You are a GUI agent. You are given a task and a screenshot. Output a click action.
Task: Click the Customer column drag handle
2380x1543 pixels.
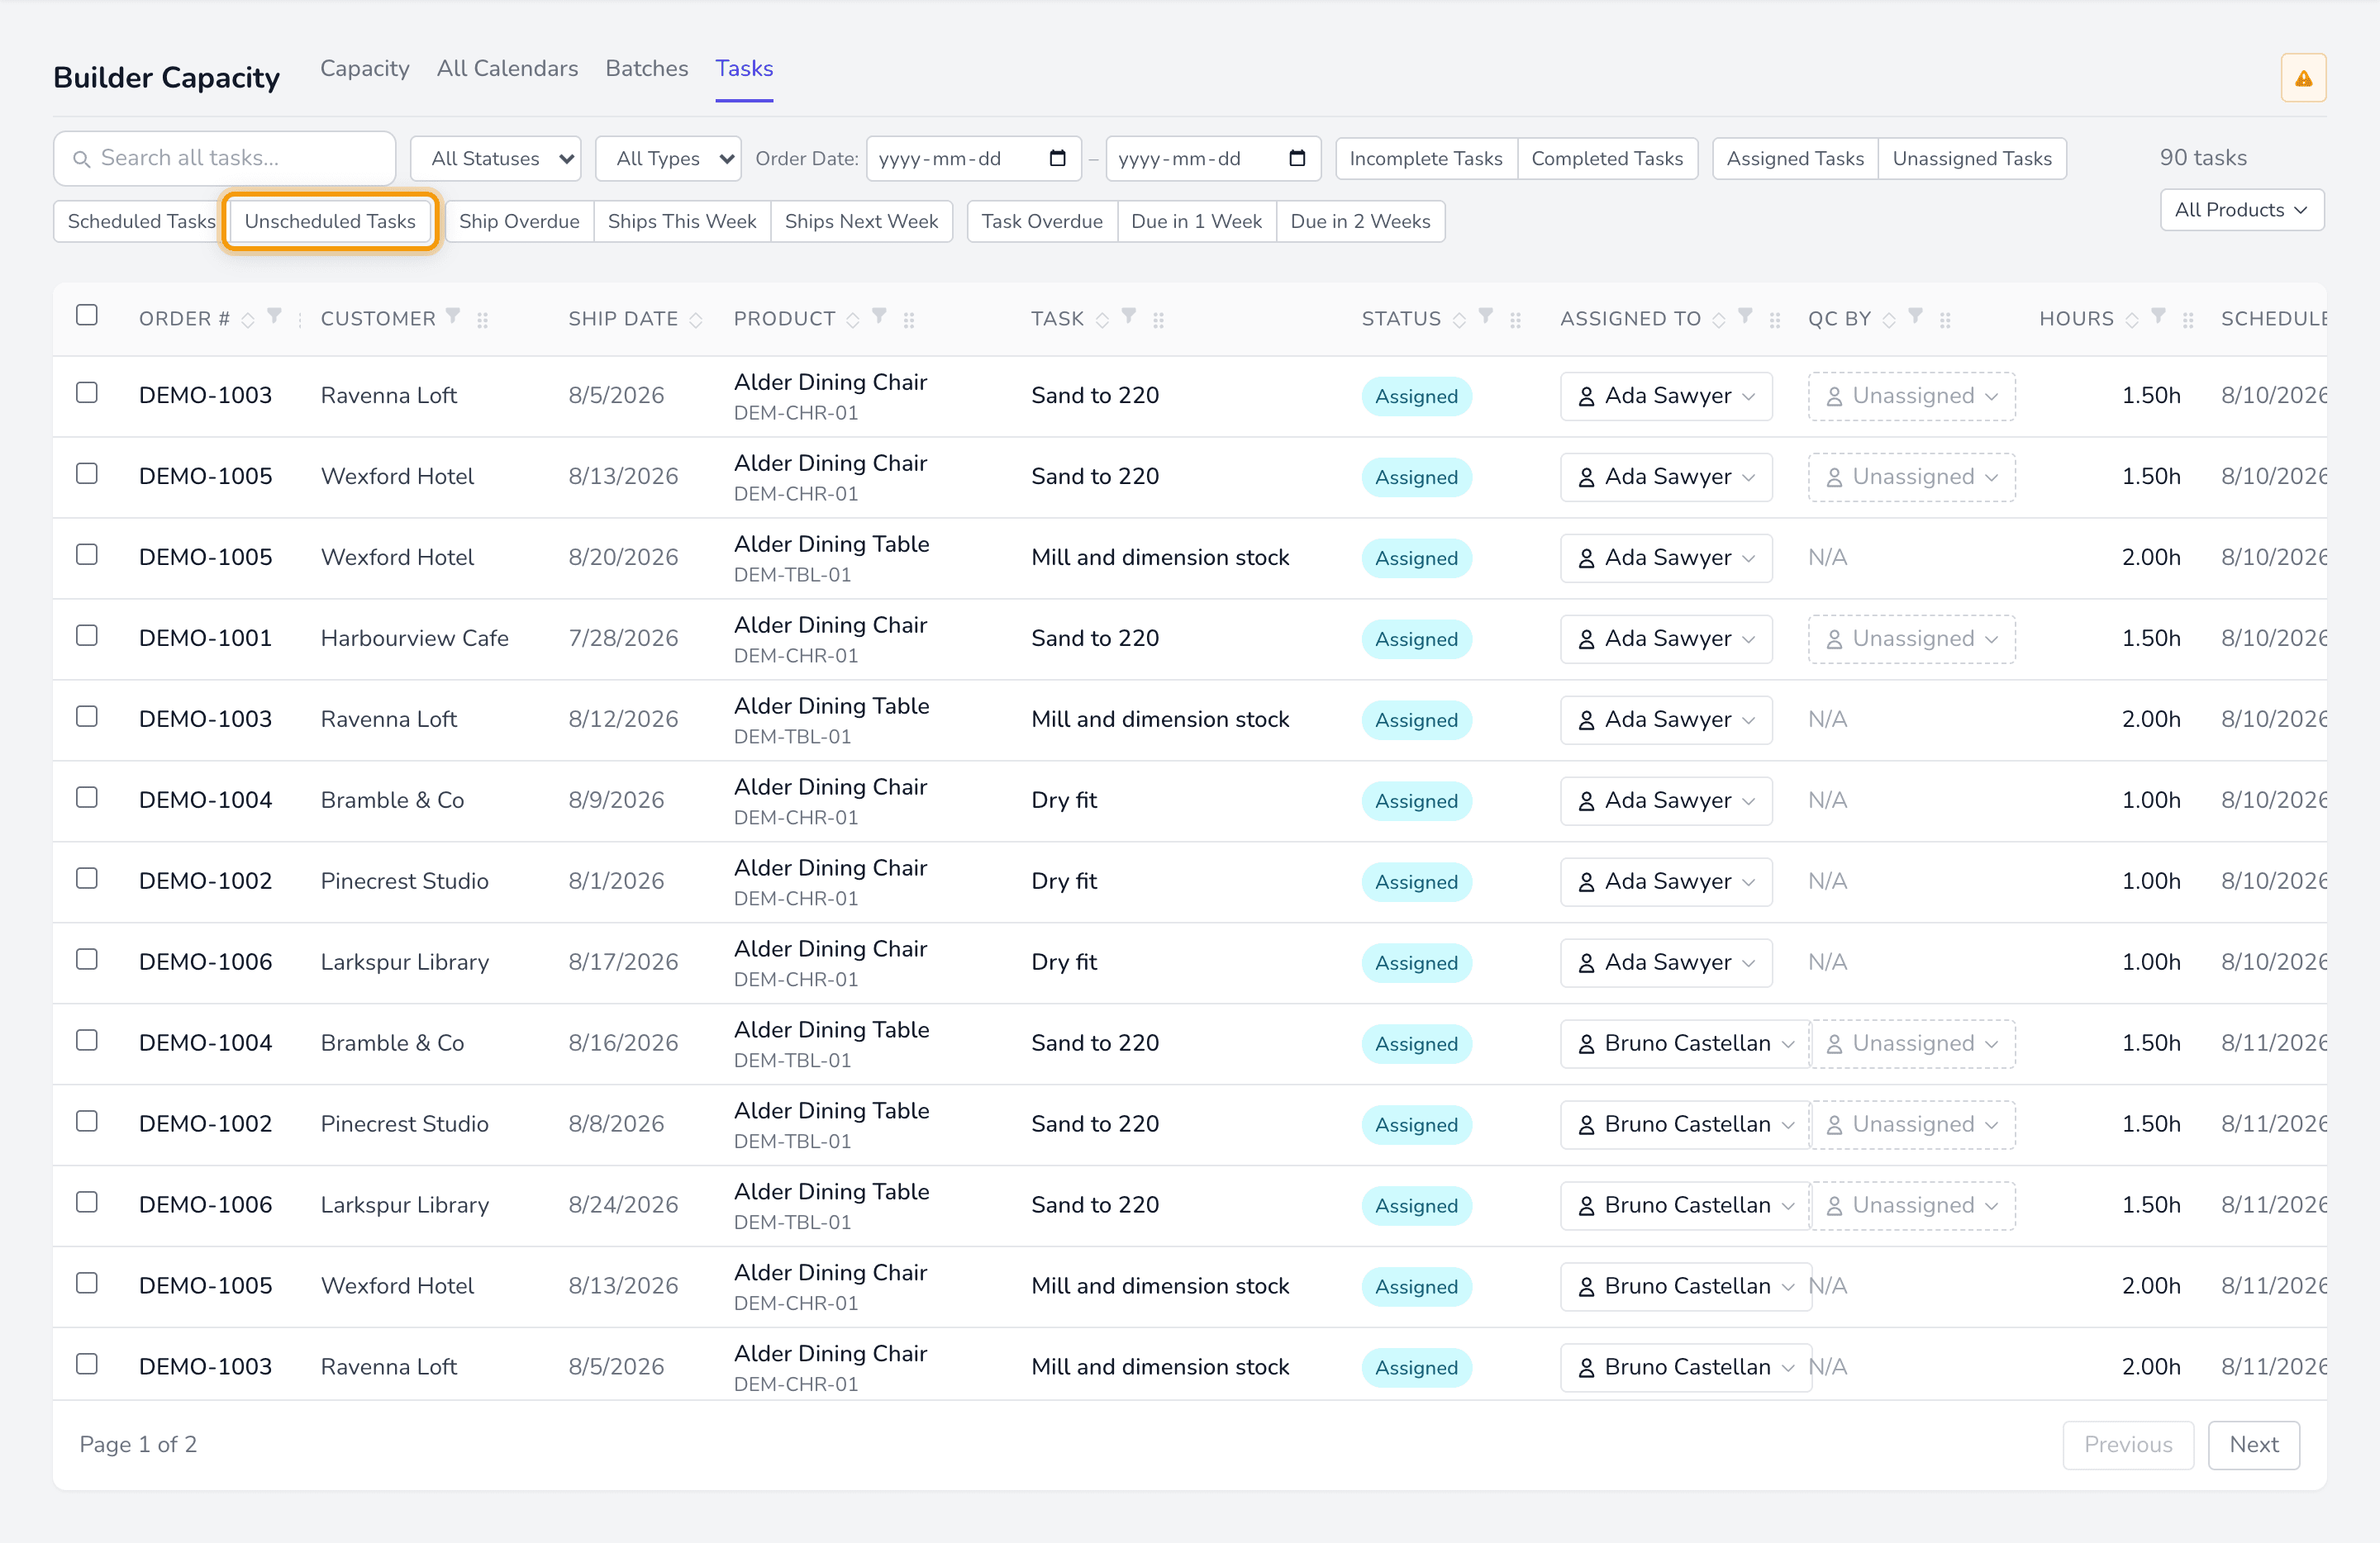pyautogui.click(x=483, y=320)
